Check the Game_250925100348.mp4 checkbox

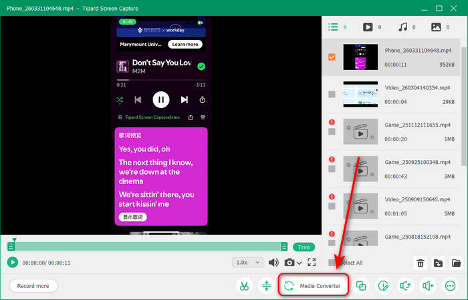coord(332,169)
